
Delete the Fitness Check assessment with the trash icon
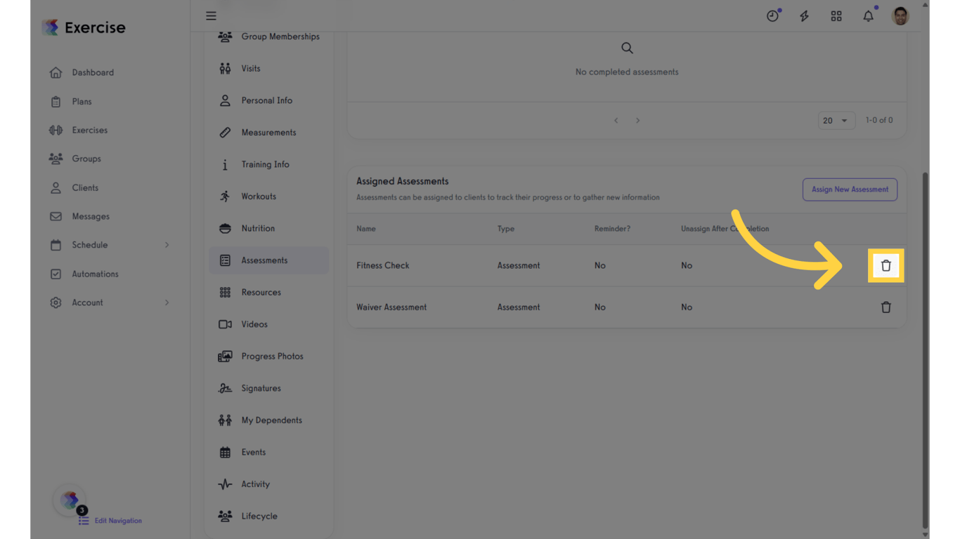click(886, 265)
